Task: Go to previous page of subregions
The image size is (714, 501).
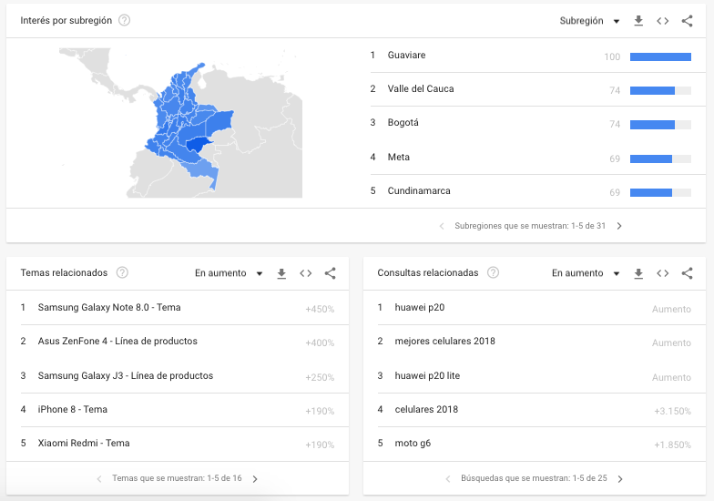Action: [441, 226]
